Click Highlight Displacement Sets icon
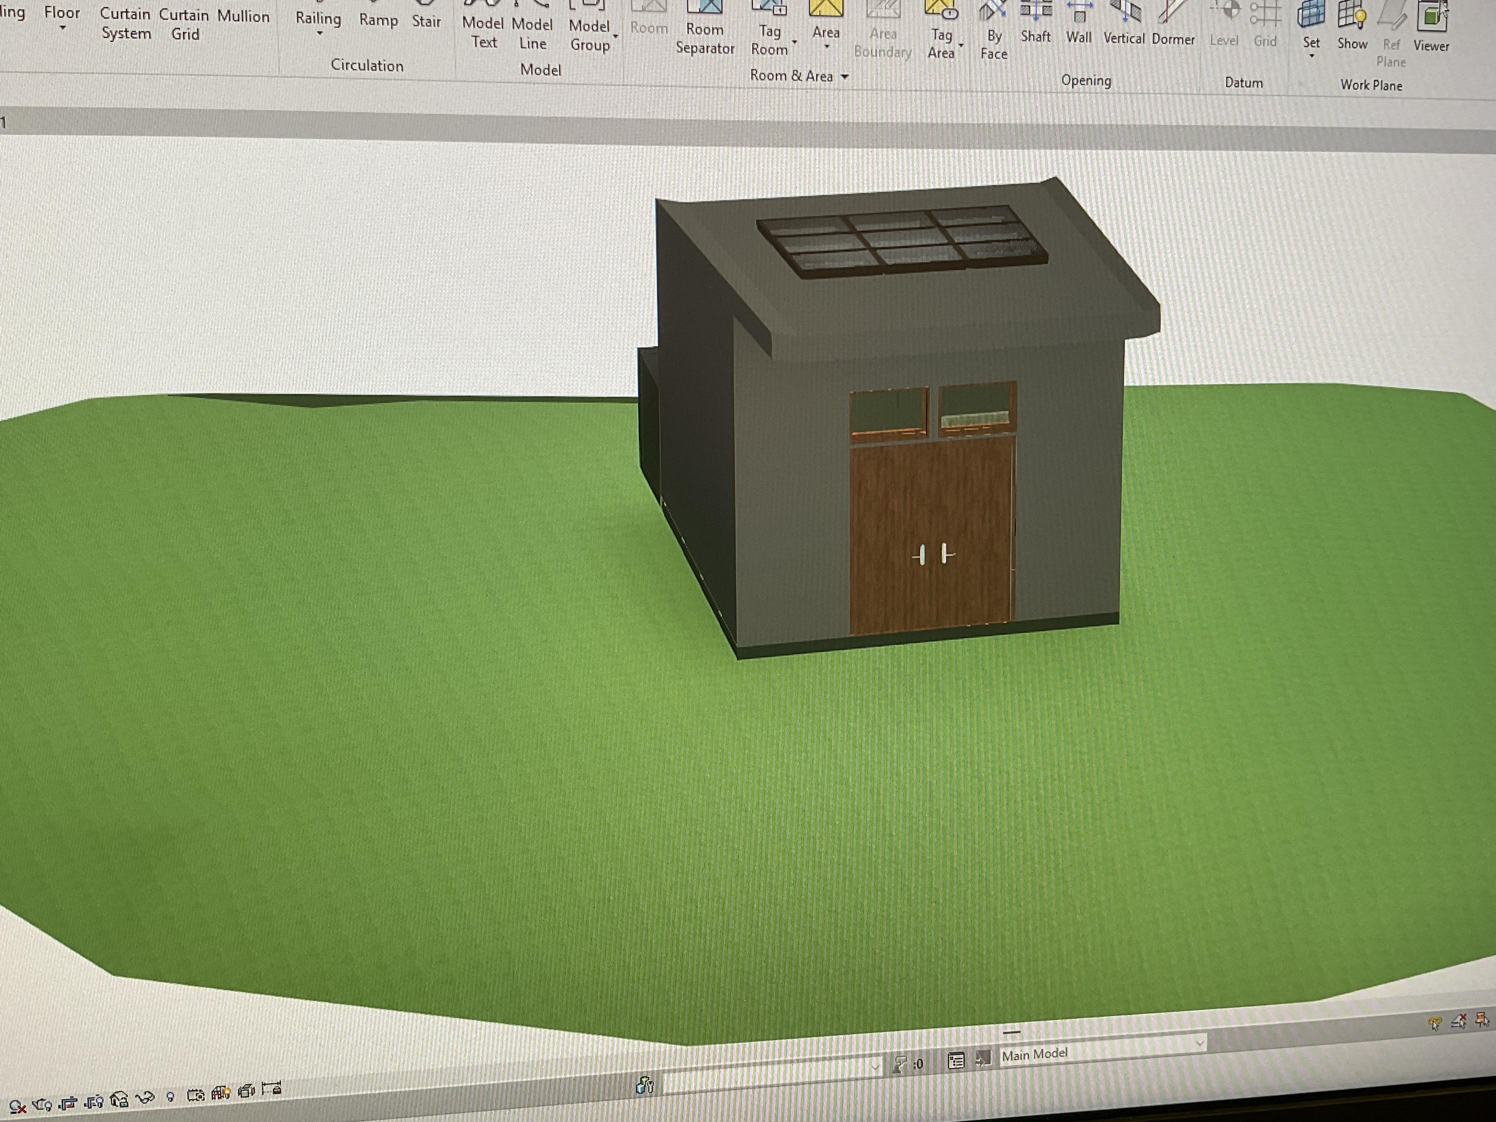1496x1122 pixels. click(246, 1091)
